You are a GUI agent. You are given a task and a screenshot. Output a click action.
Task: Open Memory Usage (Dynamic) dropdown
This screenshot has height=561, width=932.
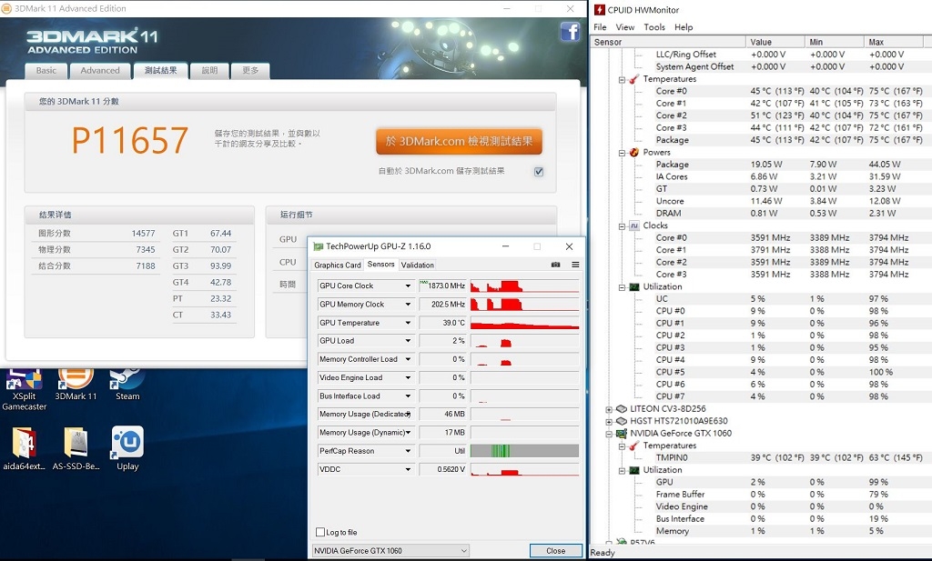click(x=408, y=433)
